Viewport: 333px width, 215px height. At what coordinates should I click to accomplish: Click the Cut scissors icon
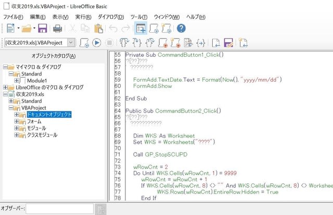pos(72,28)
